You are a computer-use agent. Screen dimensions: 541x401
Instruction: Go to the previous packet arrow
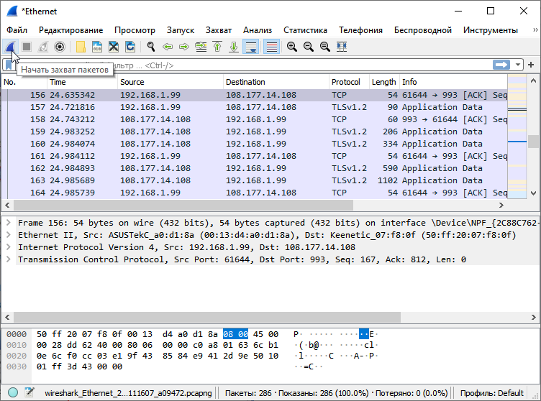pos(168,47)
